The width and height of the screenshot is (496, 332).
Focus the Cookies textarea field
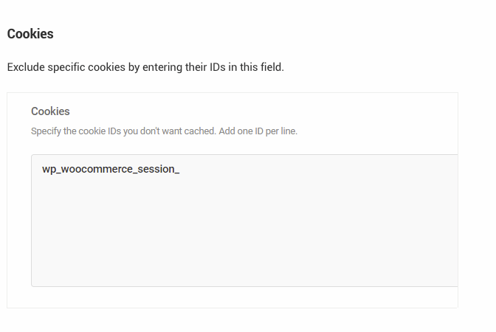coord(244,220)
